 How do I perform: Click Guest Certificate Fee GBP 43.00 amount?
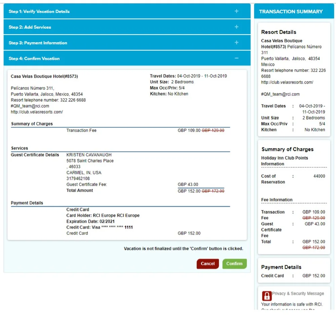point(188,184)
